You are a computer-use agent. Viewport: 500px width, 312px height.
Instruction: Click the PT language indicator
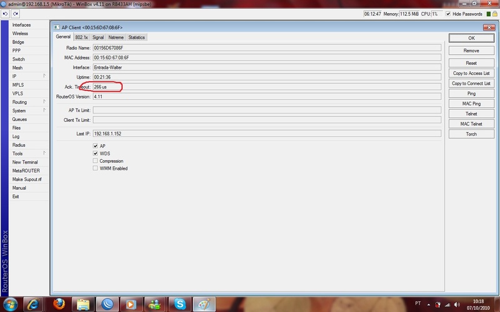tap(417, 303)
